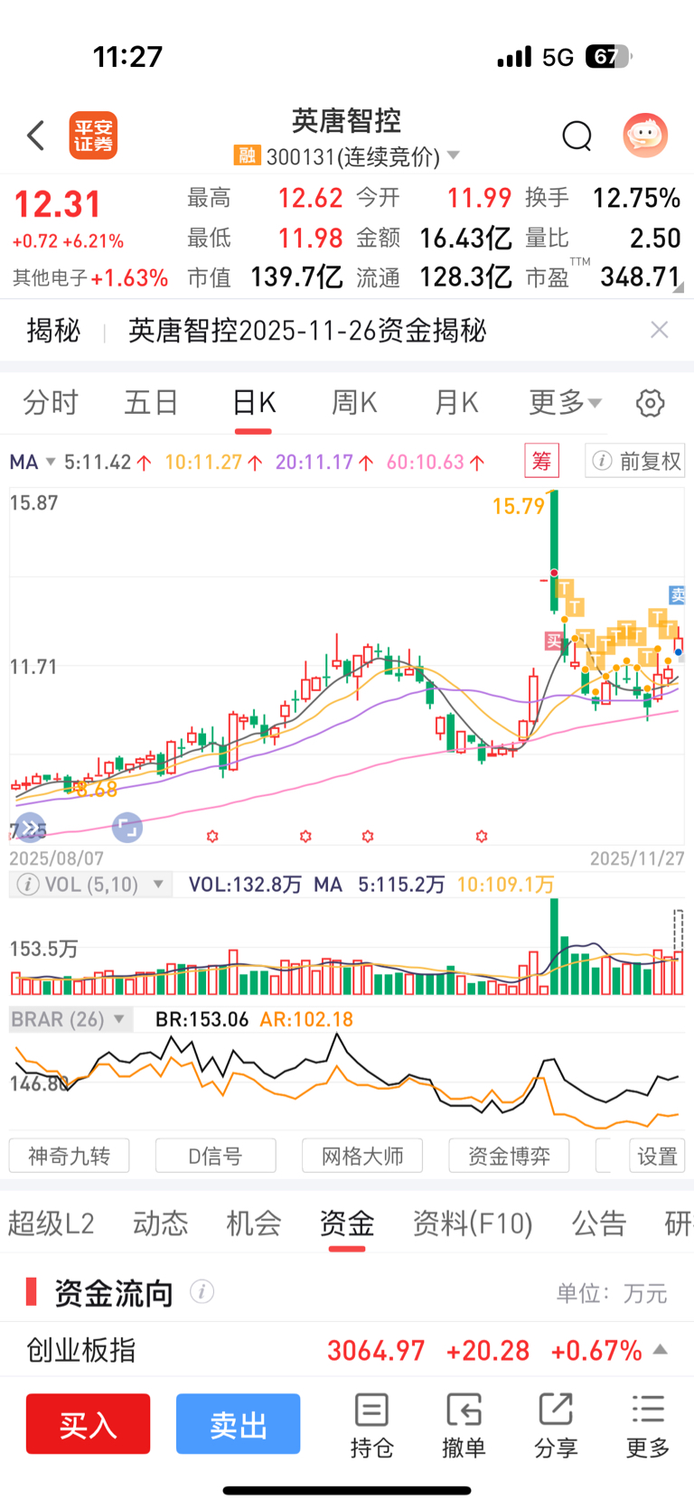This screenshot has width=694, height=1509.
Task: Open the 英唐智控2025-11-26资金揭秘 link
Action: (x=307, y=331)
